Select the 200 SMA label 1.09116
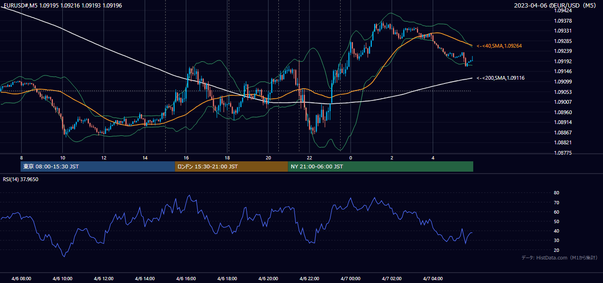603x283 pixels. [x=501, y=78]
